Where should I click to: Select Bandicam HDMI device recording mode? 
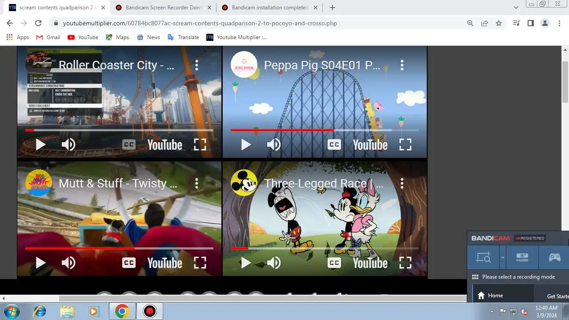tap(522, 257)
